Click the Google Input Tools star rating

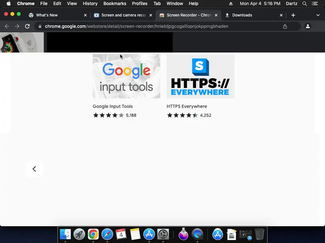[x=109, y=115]
